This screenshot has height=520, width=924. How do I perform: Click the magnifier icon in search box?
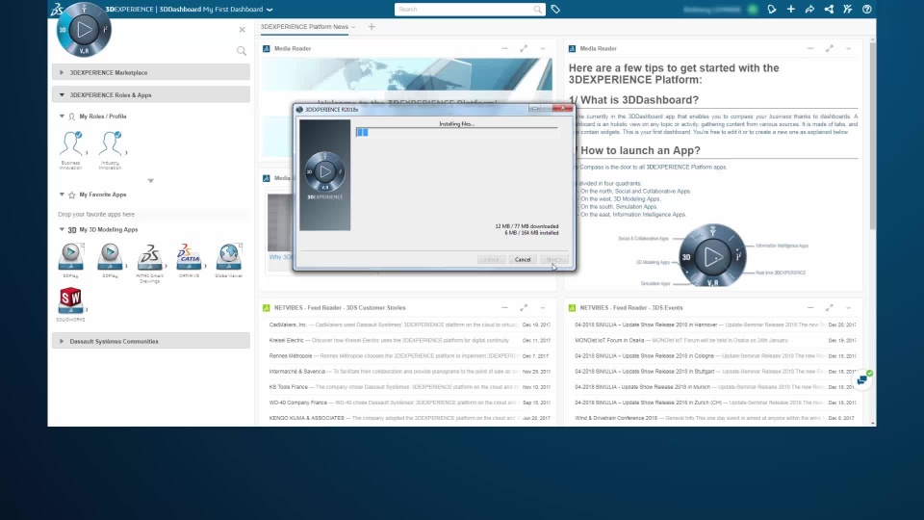(537, 10)
